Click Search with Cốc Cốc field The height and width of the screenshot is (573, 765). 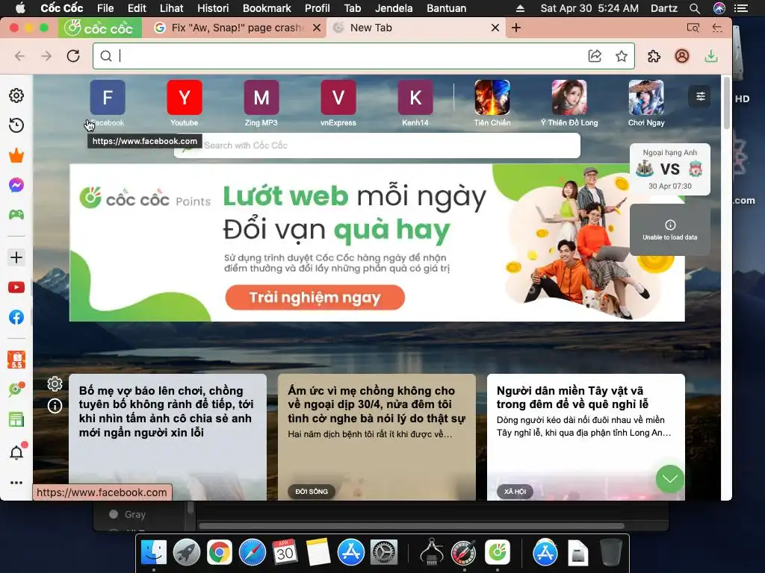377,145
